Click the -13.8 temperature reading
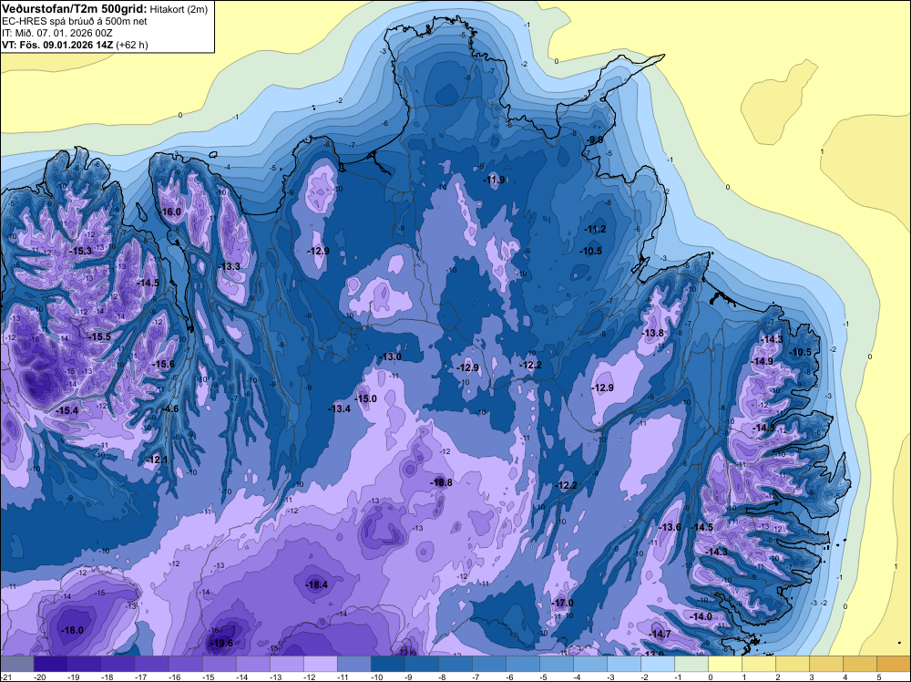911x682 pixels. click(x=653, y=333)
